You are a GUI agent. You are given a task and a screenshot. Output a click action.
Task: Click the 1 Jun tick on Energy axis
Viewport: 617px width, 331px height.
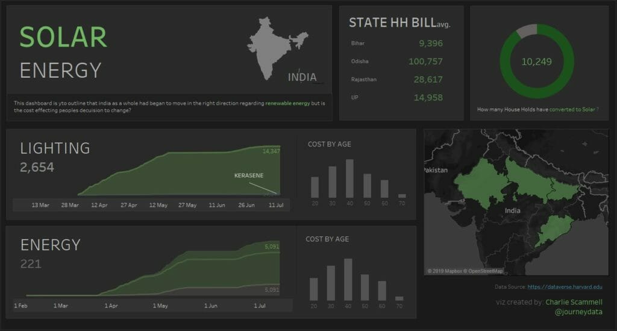pyautogui.click(x=210, y=306)
